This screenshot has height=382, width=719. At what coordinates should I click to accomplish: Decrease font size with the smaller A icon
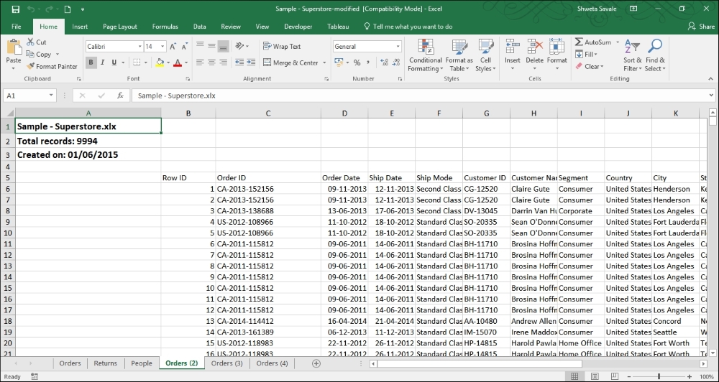click(185, 47)
